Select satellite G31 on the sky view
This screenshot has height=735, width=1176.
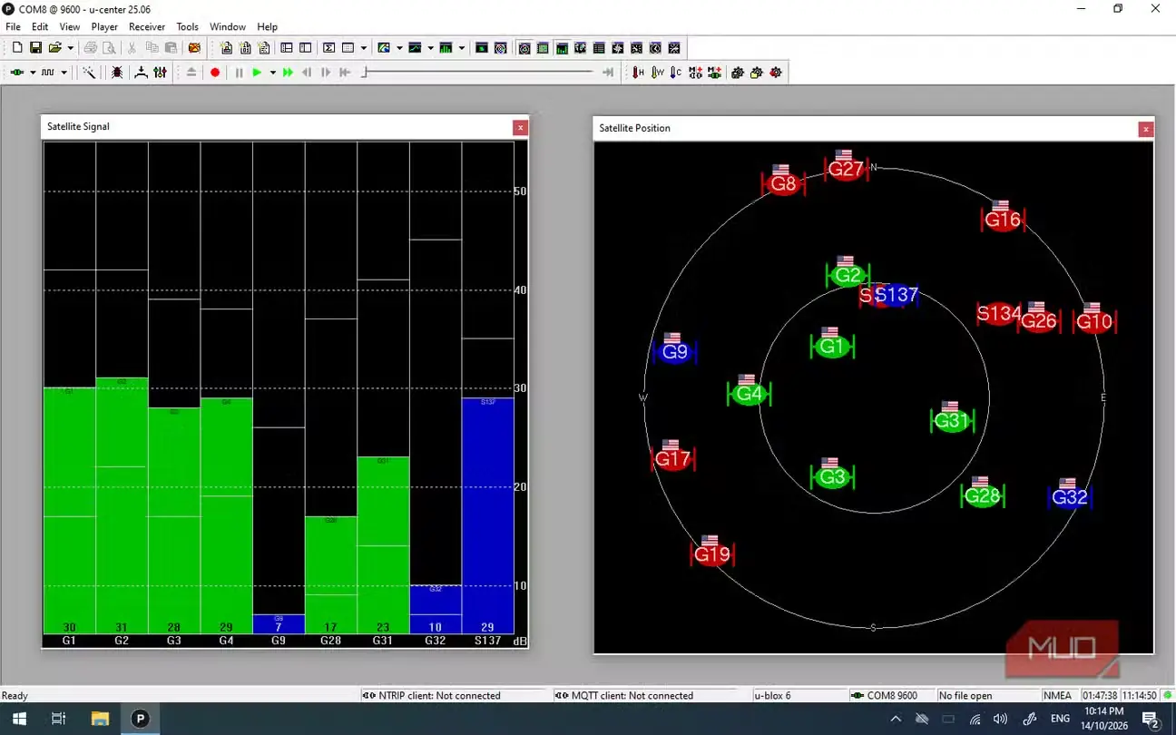pos(951,420)
